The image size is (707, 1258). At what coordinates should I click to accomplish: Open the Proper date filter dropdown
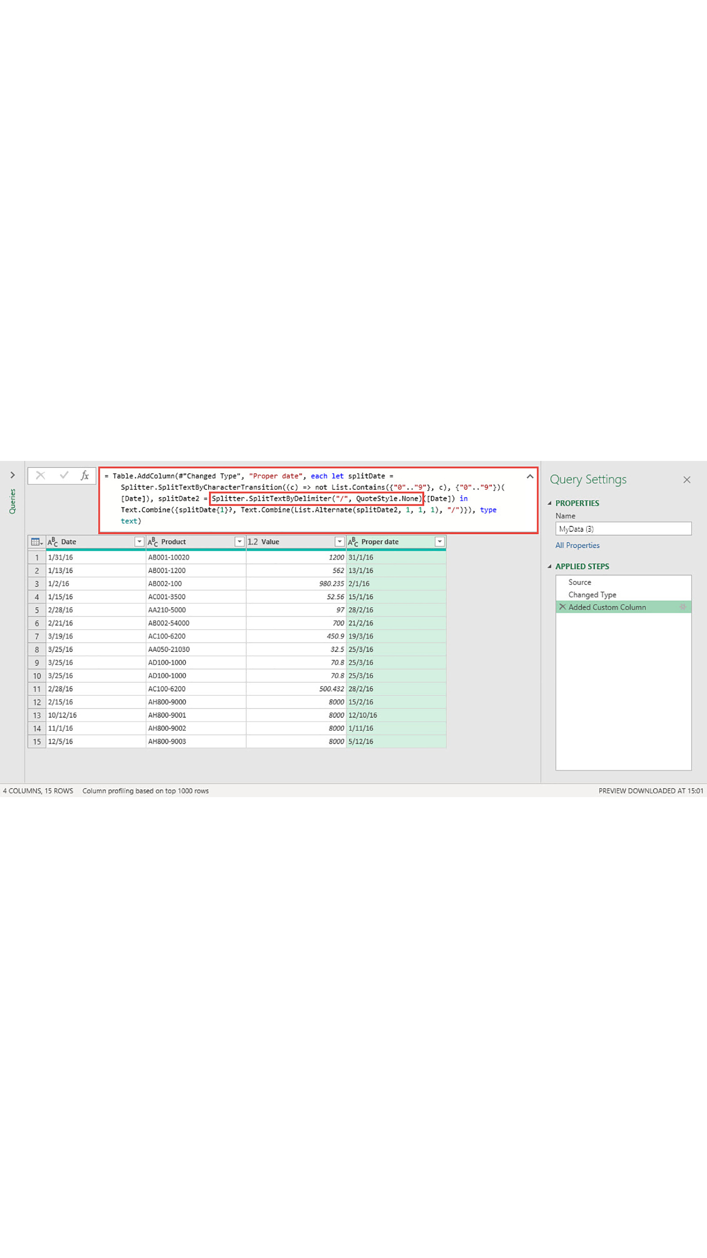[440, 541]
